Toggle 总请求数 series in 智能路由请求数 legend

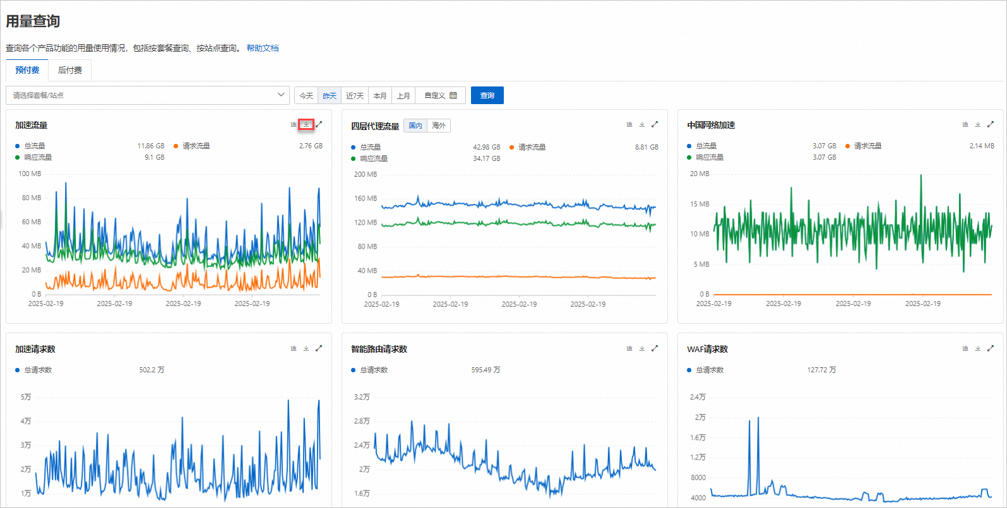(369, 370)
